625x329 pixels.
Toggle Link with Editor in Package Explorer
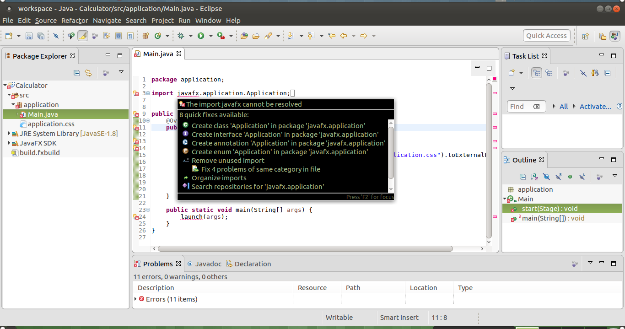tap(88, 73)
